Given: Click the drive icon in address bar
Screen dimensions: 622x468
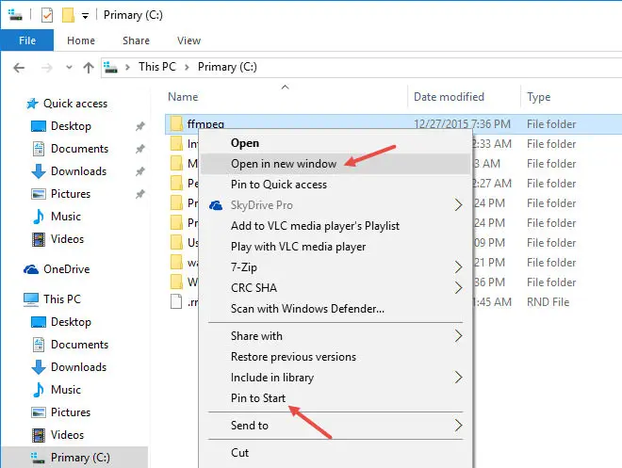Looking at the screenshot, I should (110, 67).
